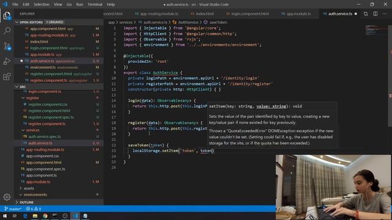Open app.component.ts in file tree
Screen dimensions: 392x220
tap(41, 175)
